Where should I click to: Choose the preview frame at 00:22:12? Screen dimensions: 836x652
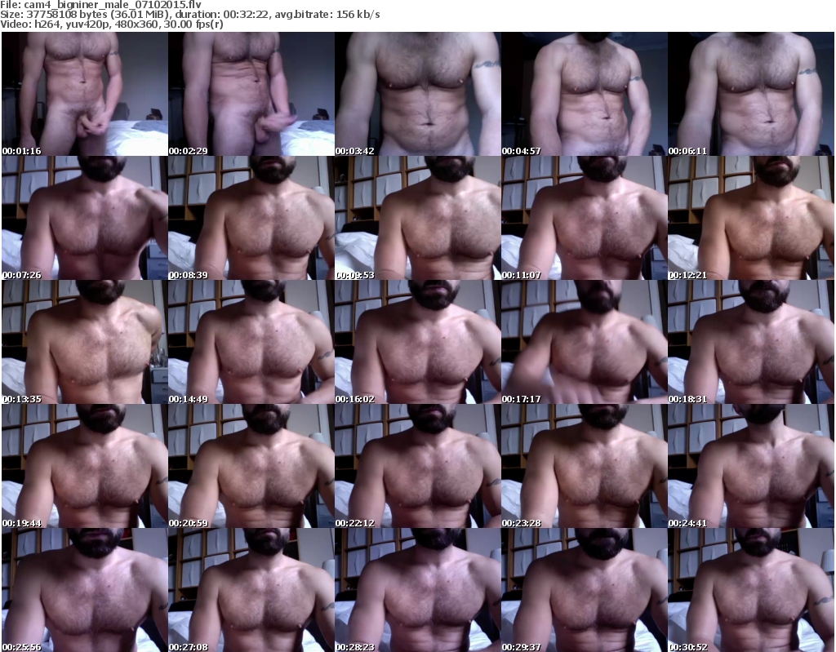coord(418,466)
